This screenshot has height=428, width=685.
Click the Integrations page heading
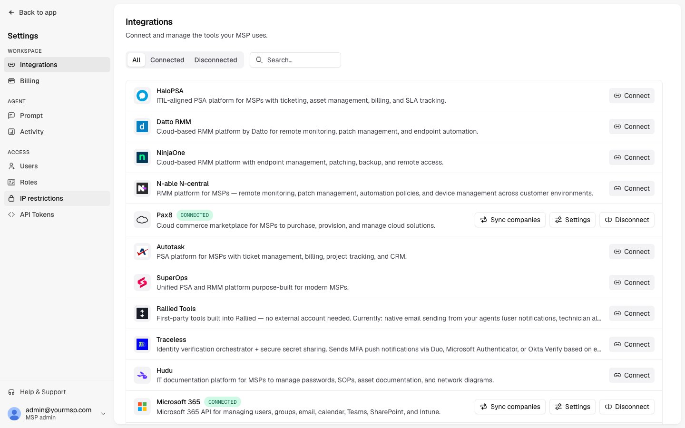[149, 22]
